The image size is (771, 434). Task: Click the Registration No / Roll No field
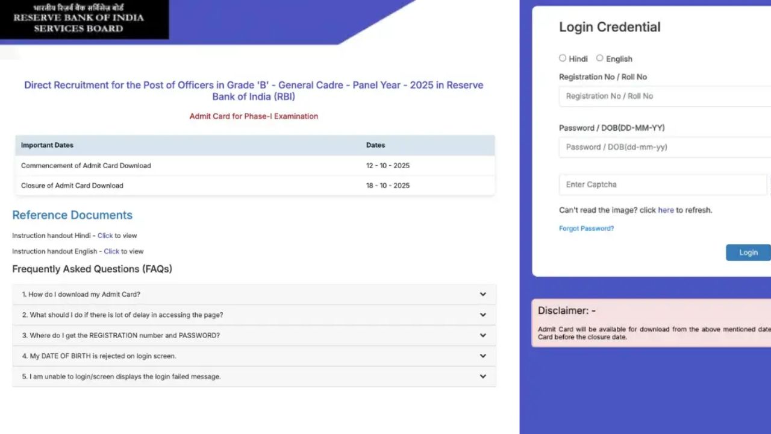(665, 96)
